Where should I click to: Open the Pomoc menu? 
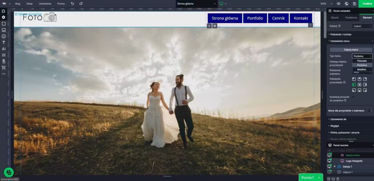61,4
